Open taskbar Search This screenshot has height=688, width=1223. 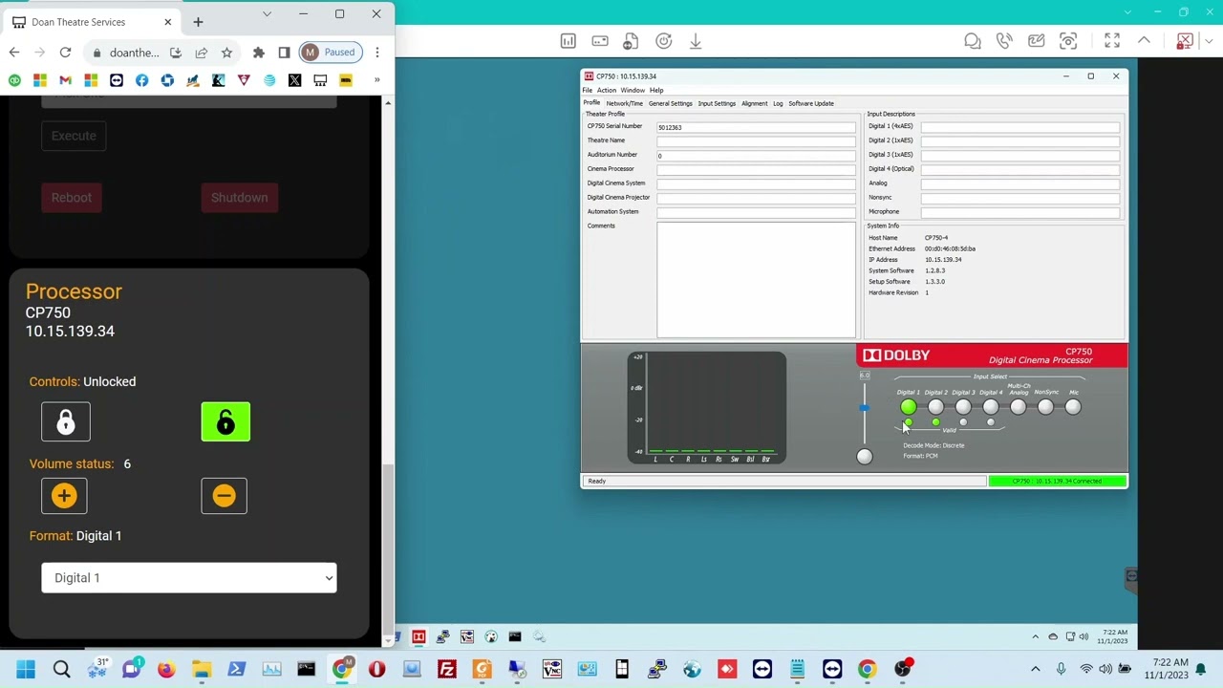tap(61, 669)
